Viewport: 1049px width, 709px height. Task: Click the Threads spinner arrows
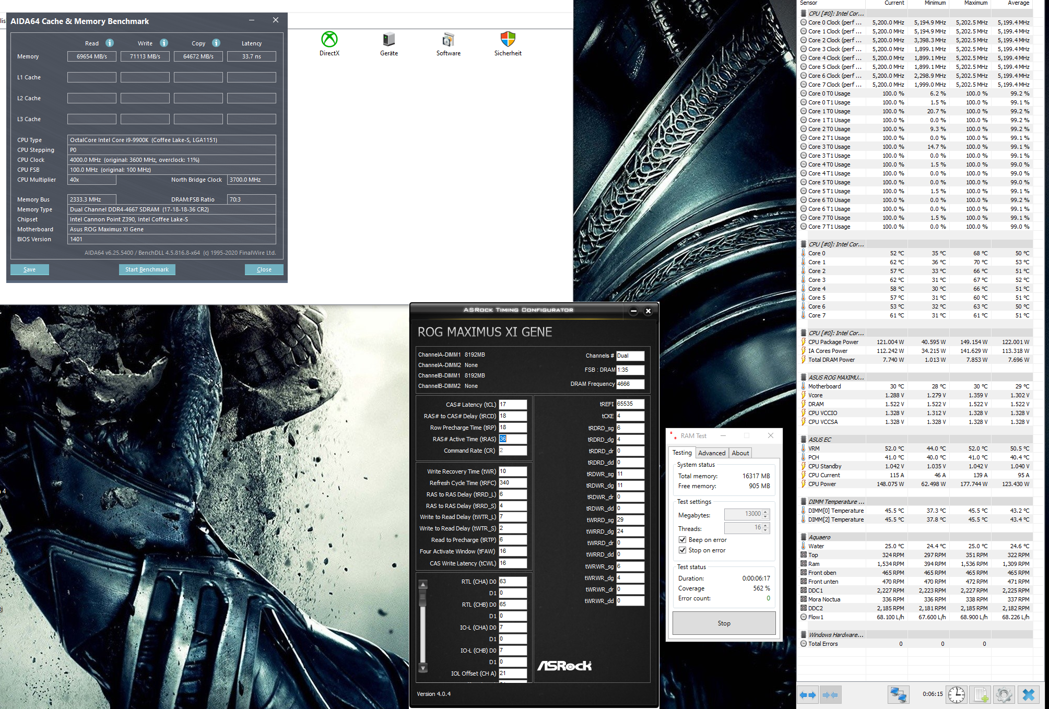(765, 528)
